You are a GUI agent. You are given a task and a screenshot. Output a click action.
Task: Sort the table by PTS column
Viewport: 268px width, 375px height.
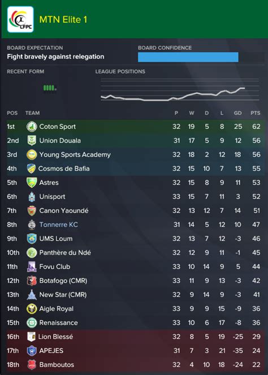256,113
